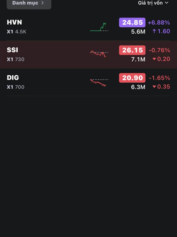Click the down chevron next to Giá trị vốn

coord(167,3)
